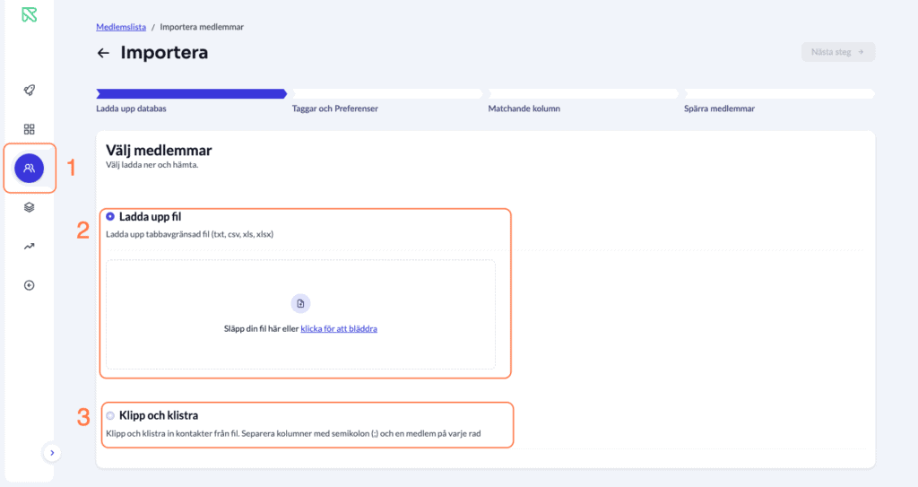Click the dashed file drop zone area
This screenshot has width=918, height=487.
click(x=300, y=350)
